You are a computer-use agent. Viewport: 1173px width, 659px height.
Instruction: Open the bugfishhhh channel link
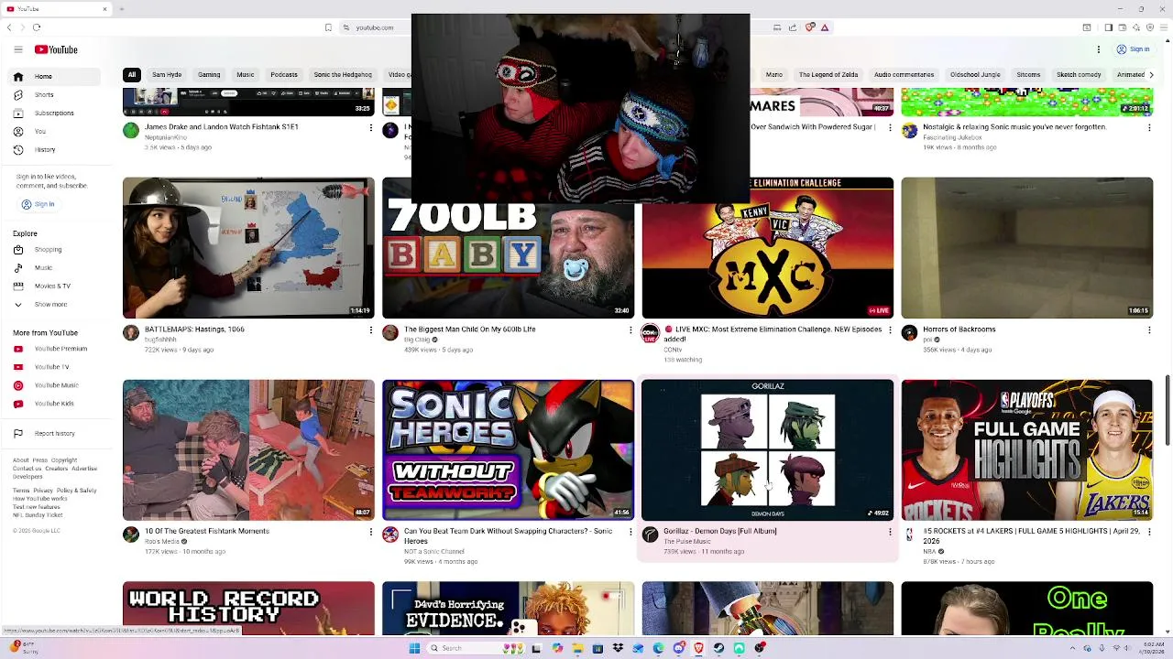[x=160, y=340]
